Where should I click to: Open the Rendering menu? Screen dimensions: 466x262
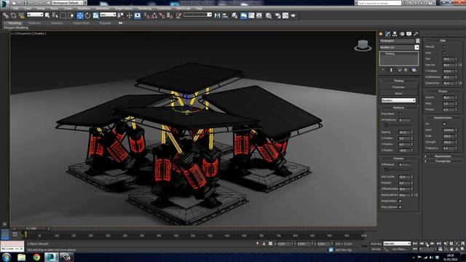145,9
